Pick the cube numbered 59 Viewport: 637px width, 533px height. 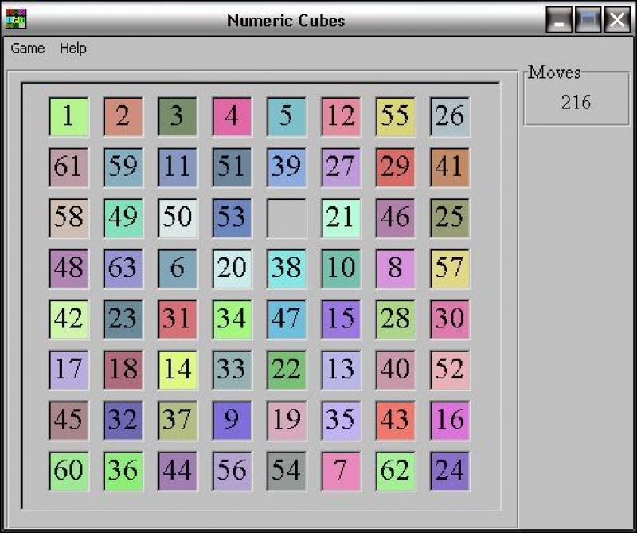123,167
